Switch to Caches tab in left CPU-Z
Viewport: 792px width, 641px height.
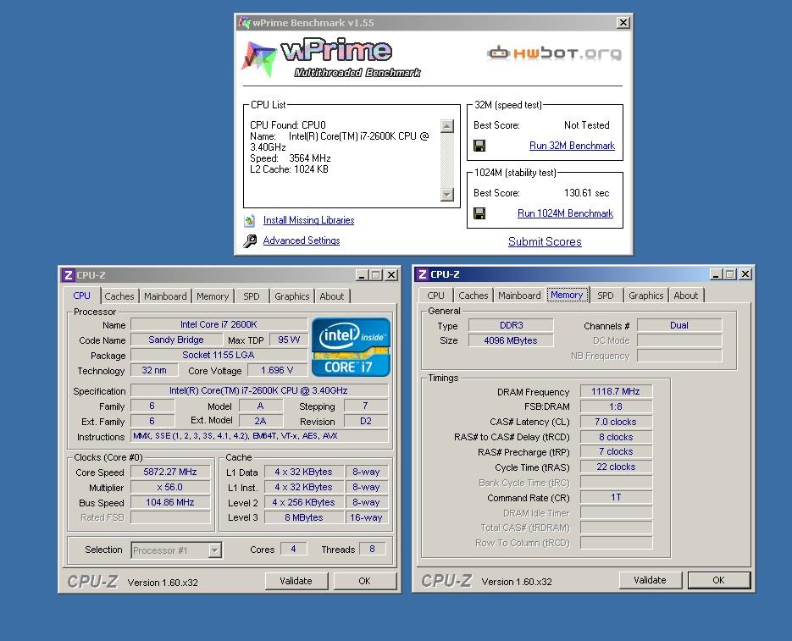[119, 296]
